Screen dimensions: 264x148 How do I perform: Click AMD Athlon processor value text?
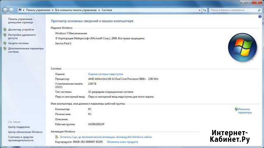123,79
